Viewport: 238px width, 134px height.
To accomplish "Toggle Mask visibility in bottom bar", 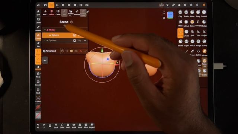I will [74, 126].
